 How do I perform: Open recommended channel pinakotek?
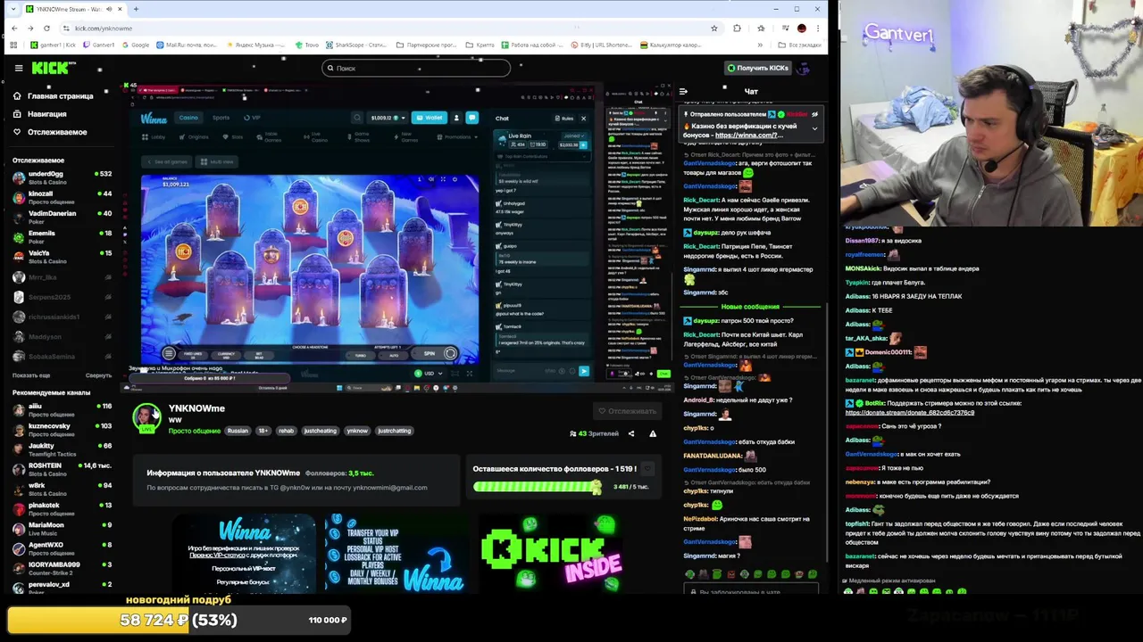tap(62, 508)
